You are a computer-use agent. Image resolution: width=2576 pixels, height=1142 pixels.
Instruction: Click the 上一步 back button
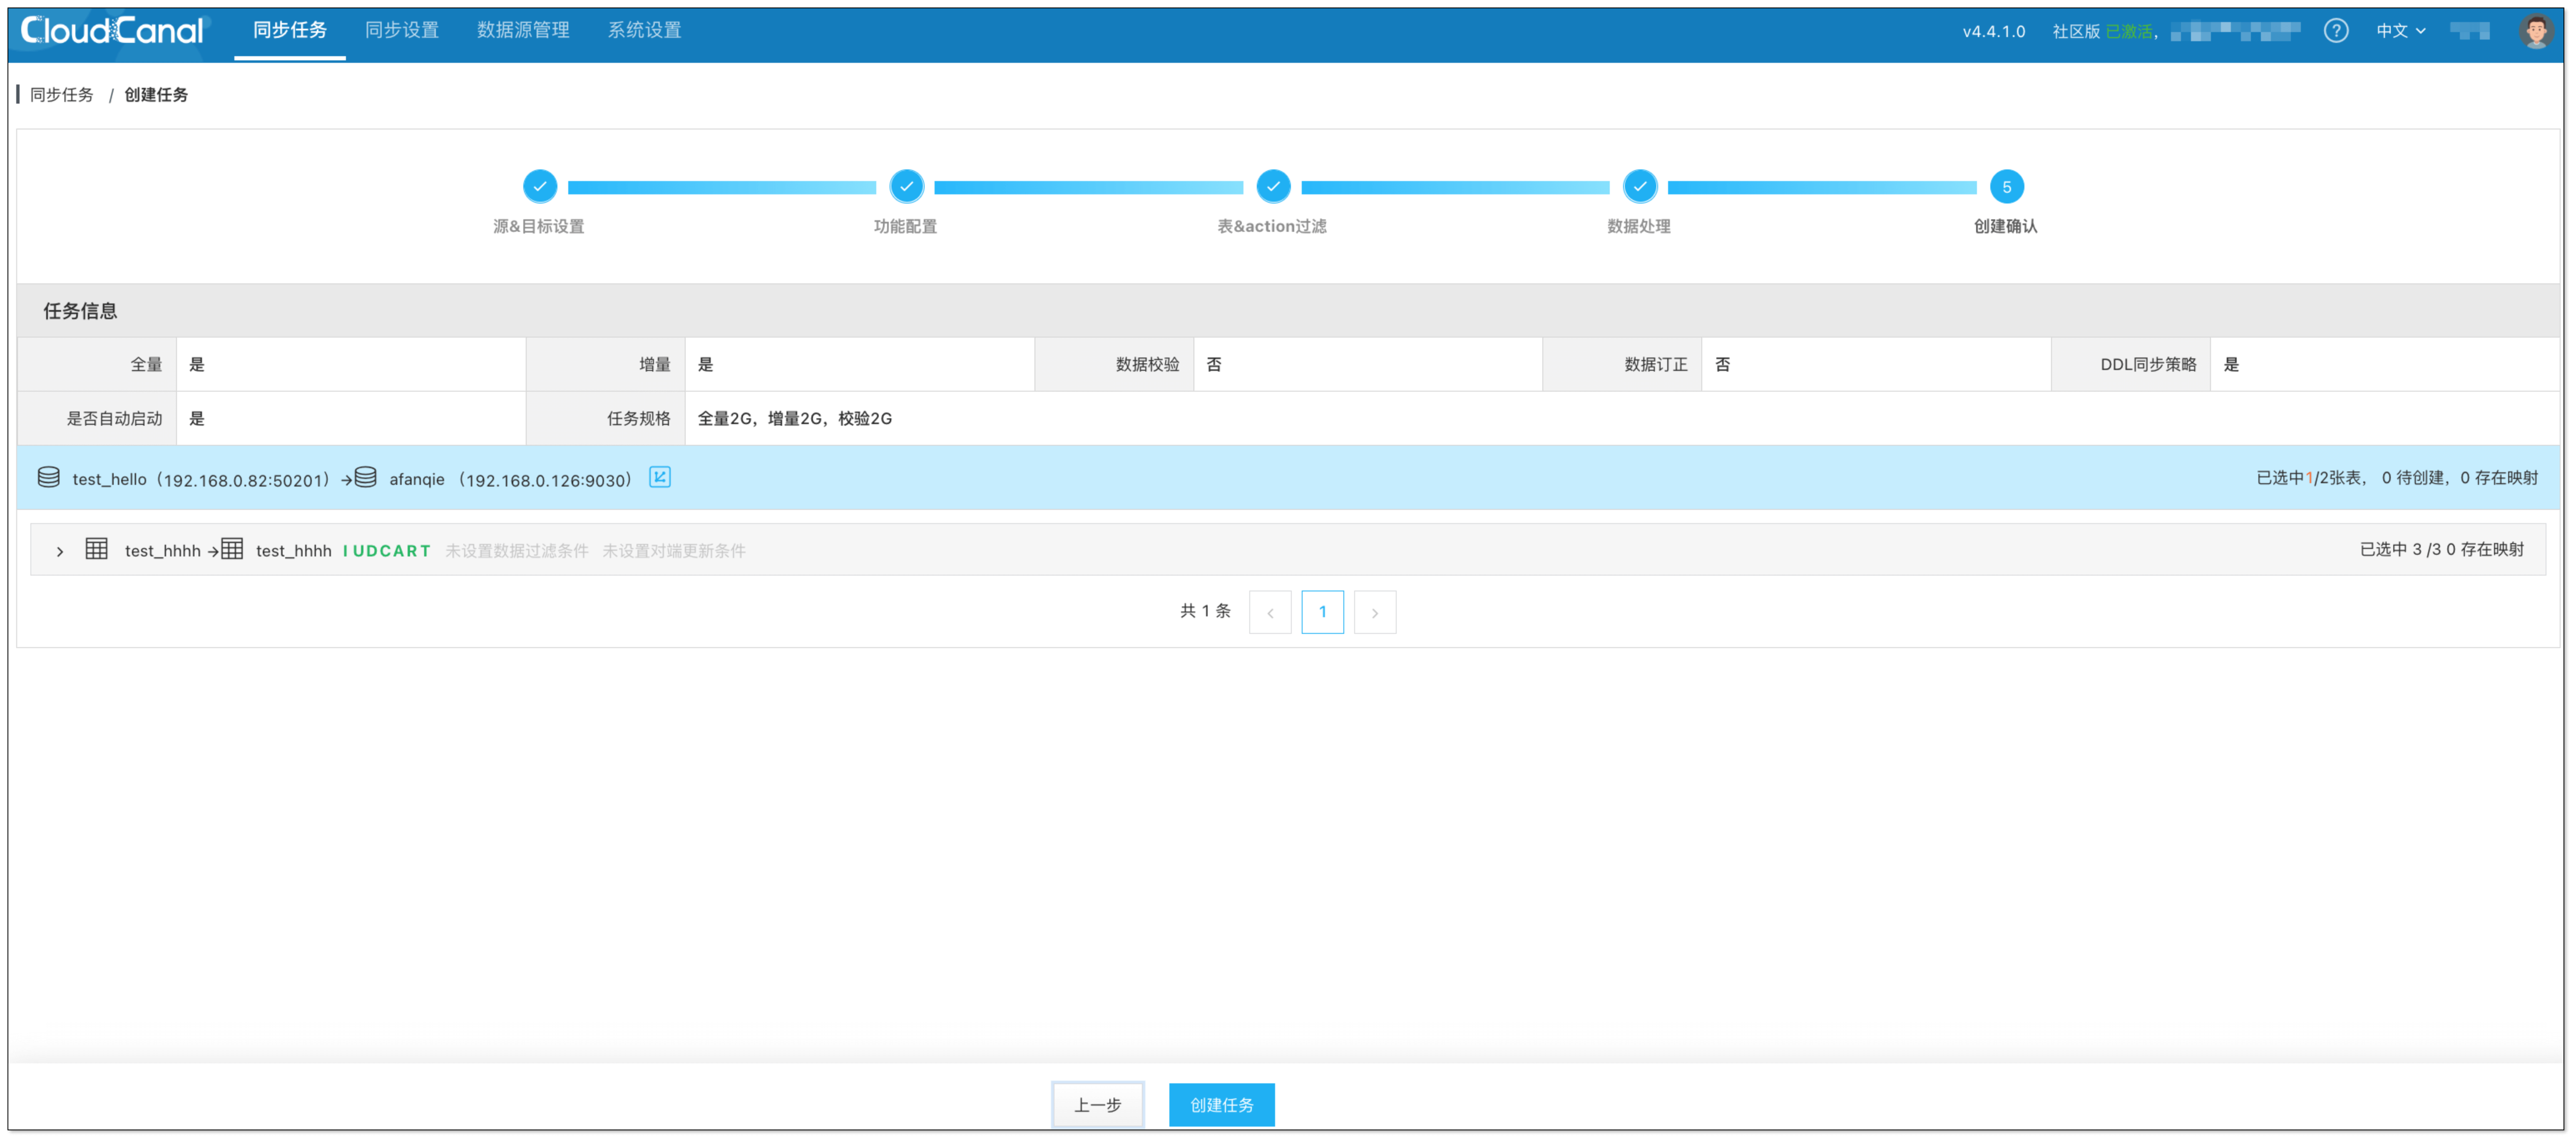pyautogui.click(x=1097, y=1104)
